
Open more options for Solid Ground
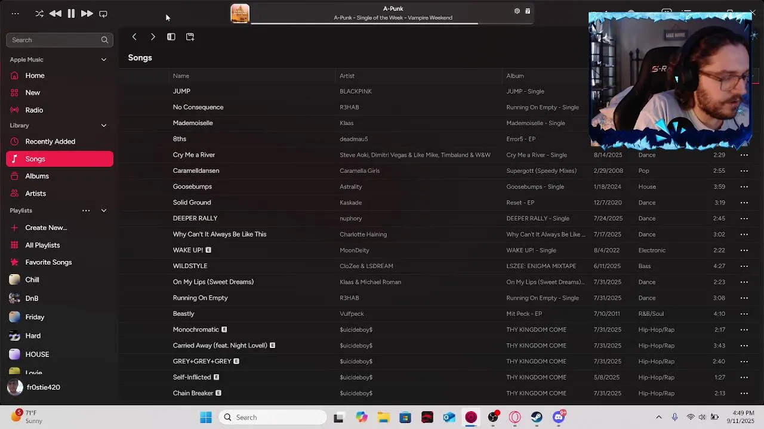pos(744,203)
